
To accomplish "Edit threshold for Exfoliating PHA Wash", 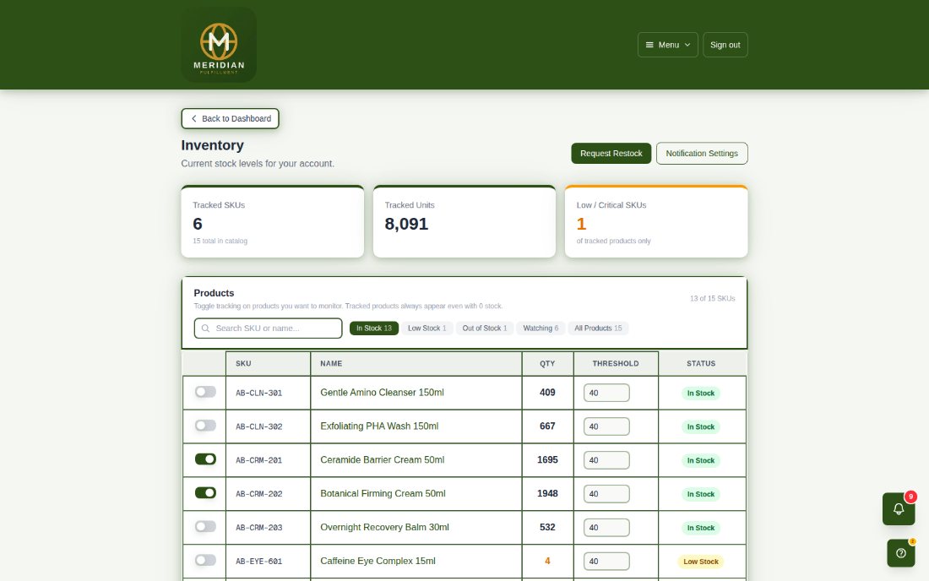I will coord(606,426).
